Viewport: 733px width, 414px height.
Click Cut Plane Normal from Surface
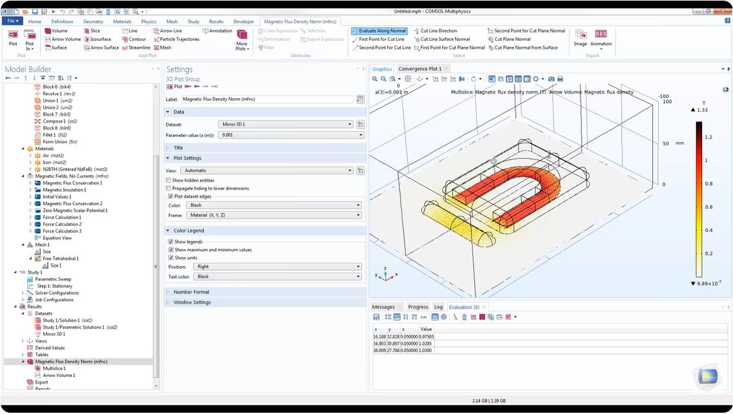point(522,48)
